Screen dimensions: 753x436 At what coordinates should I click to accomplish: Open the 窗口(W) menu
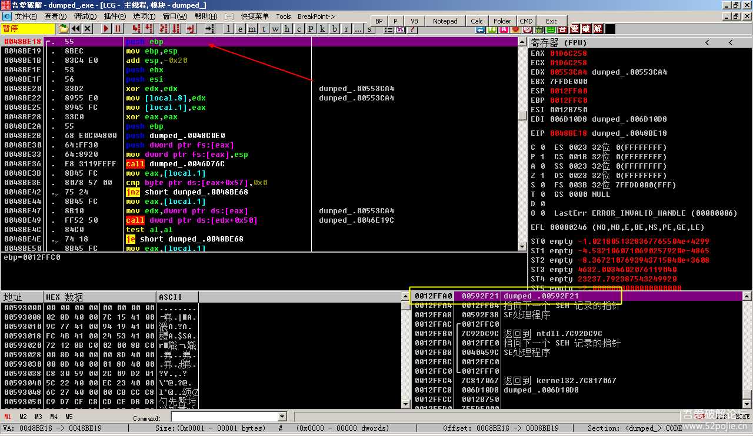tap(175, 16)
